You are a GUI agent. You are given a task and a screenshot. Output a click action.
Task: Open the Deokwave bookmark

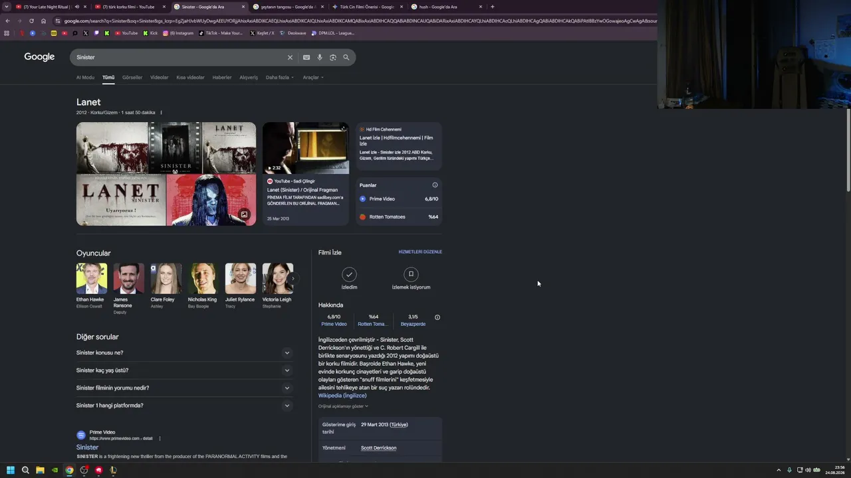[x=293, y=33]
